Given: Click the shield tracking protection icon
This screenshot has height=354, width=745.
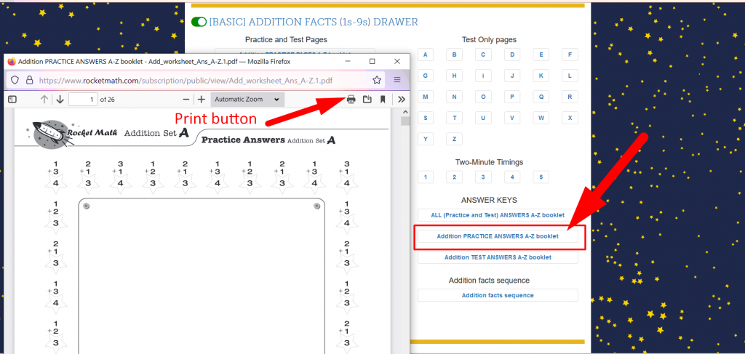Looking at the screenshot, I should 15,80.
